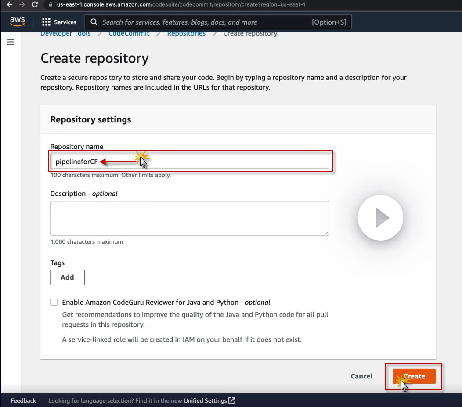Click the Tags label

(58, 263)
